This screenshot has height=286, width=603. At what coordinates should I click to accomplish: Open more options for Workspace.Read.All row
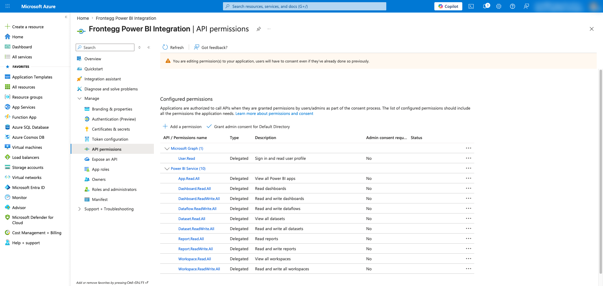[x=469, y=259]
